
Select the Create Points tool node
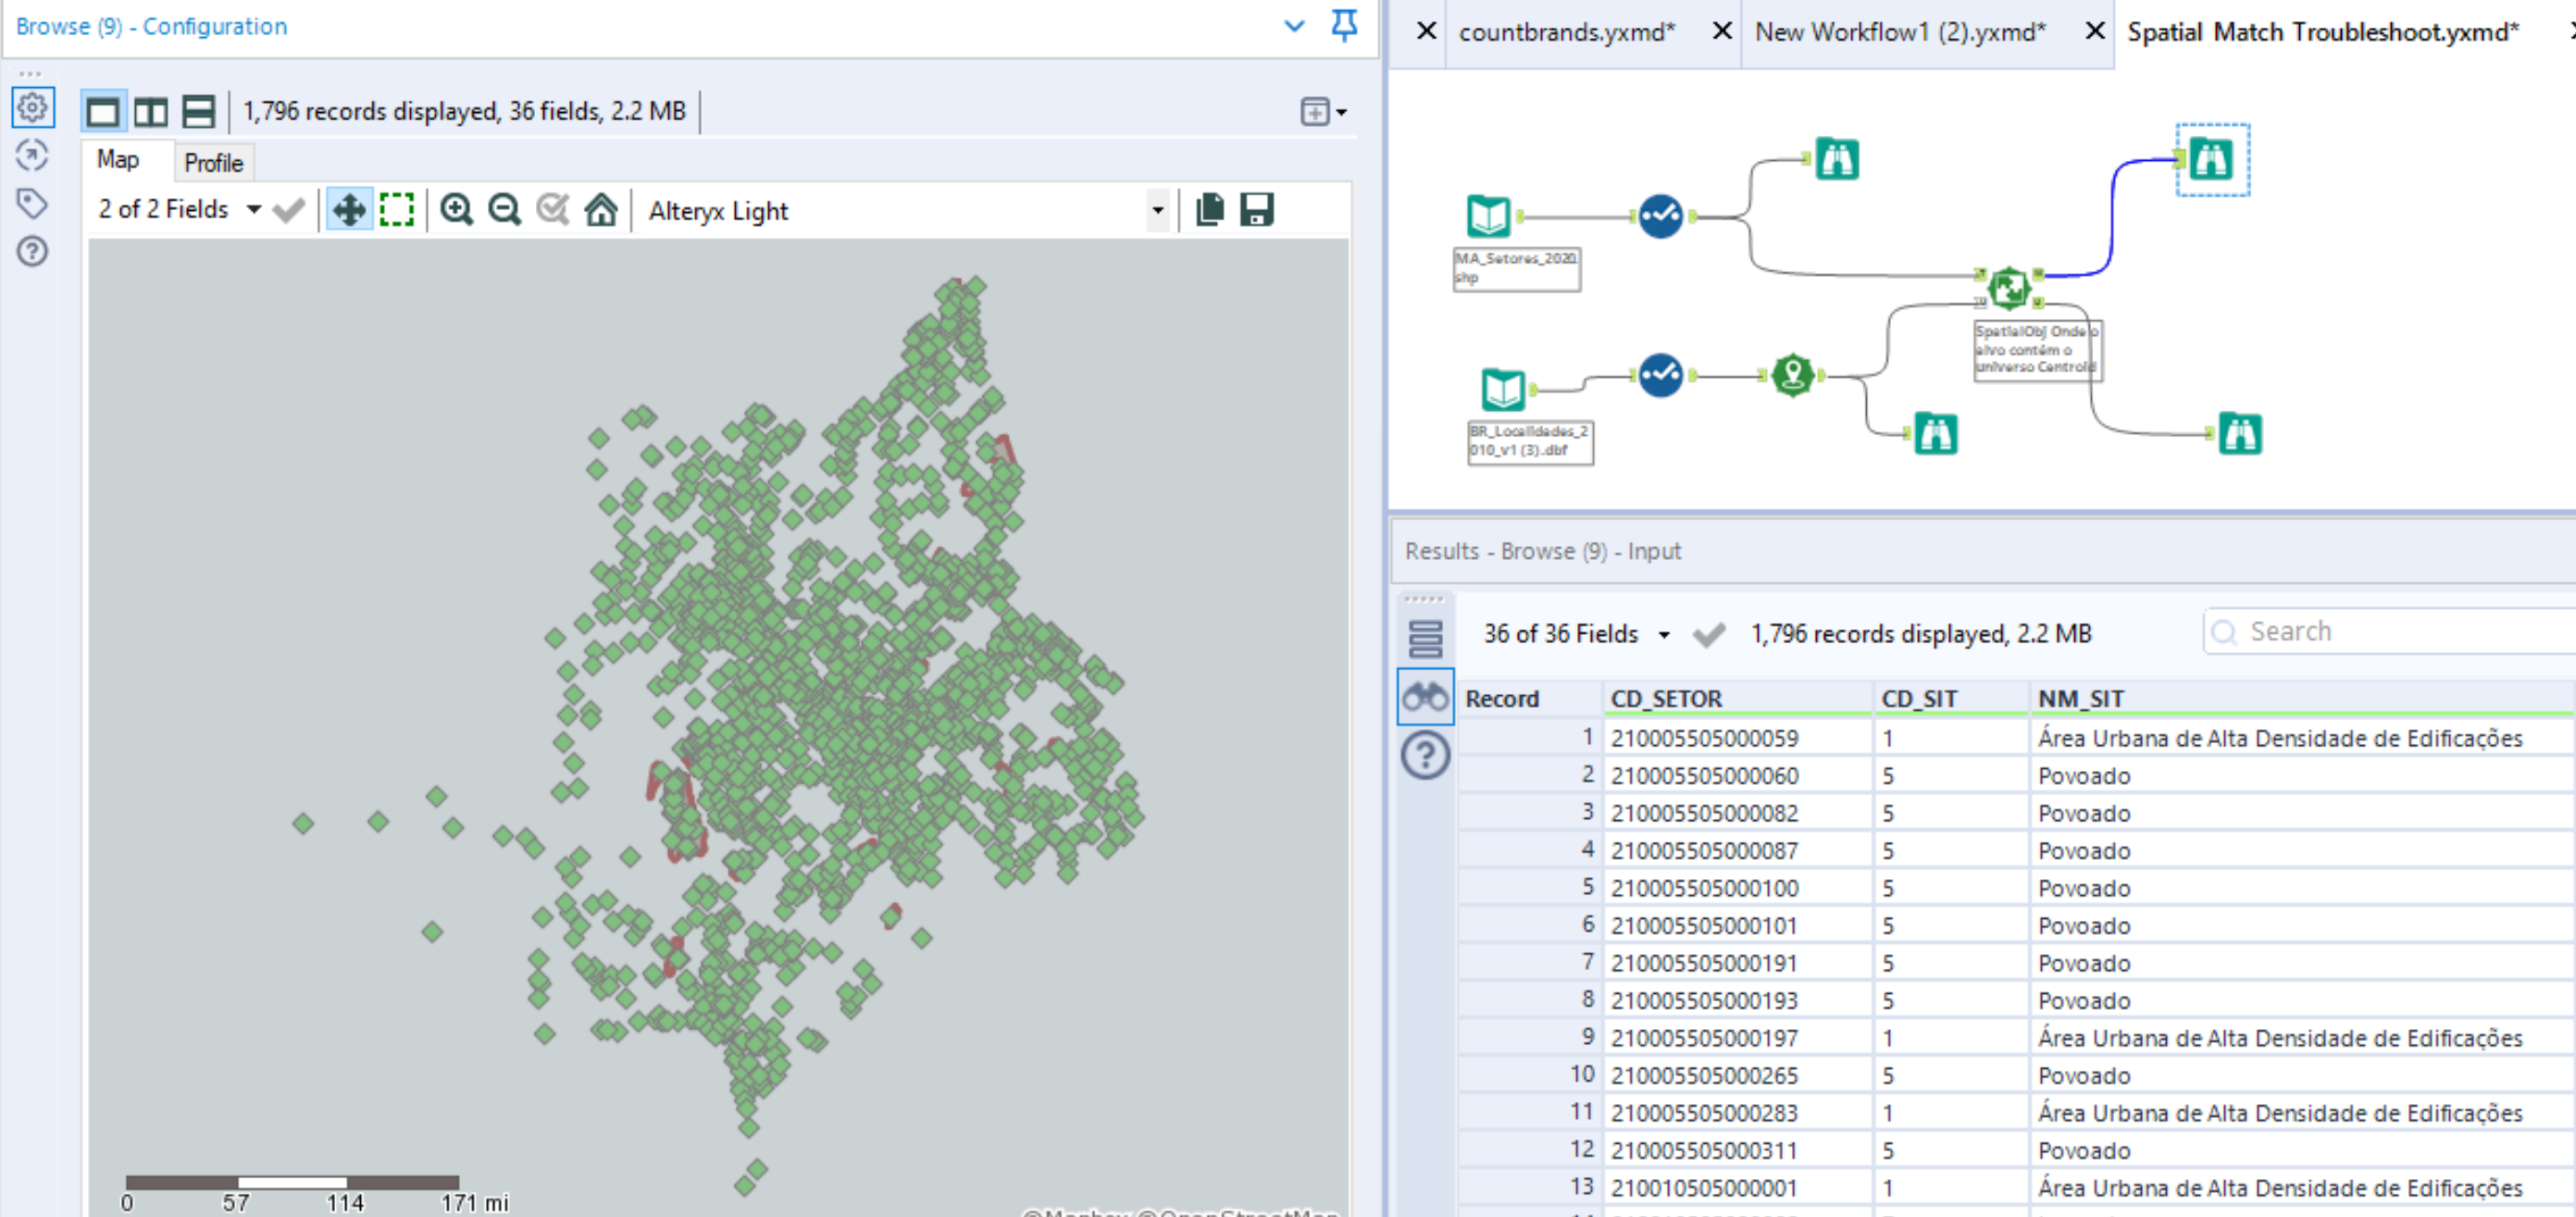(1792, 376)
